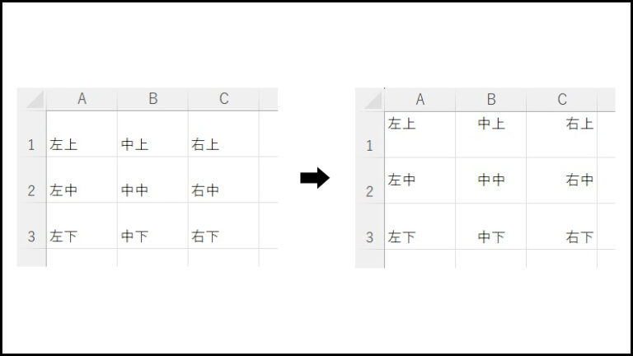This screenshot has width=633, height=356.
Task: Select row 1 header in the before spreadsheet
Action: click(31, 145)
